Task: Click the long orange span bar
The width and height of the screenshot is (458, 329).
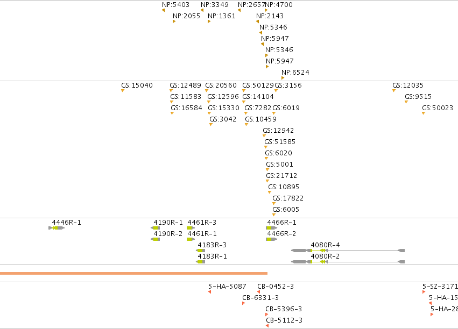Action: coord(133,273)
